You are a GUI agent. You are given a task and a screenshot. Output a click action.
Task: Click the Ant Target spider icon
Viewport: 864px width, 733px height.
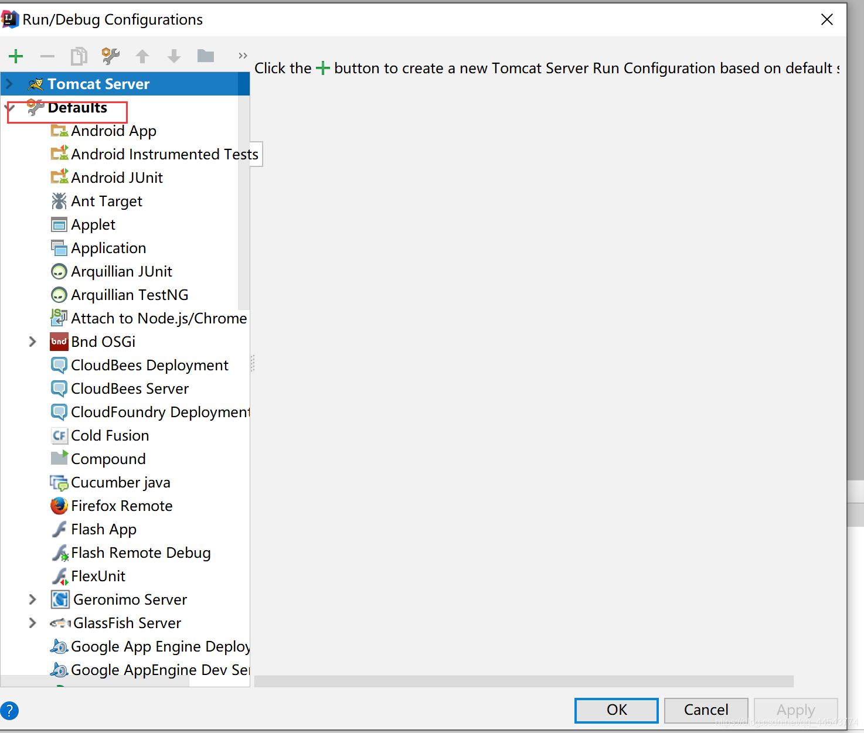tap(59, 201)
